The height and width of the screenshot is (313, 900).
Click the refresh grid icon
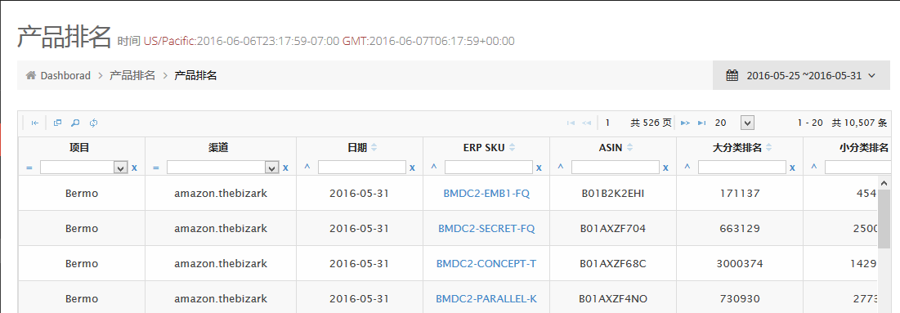pos(93,123)
